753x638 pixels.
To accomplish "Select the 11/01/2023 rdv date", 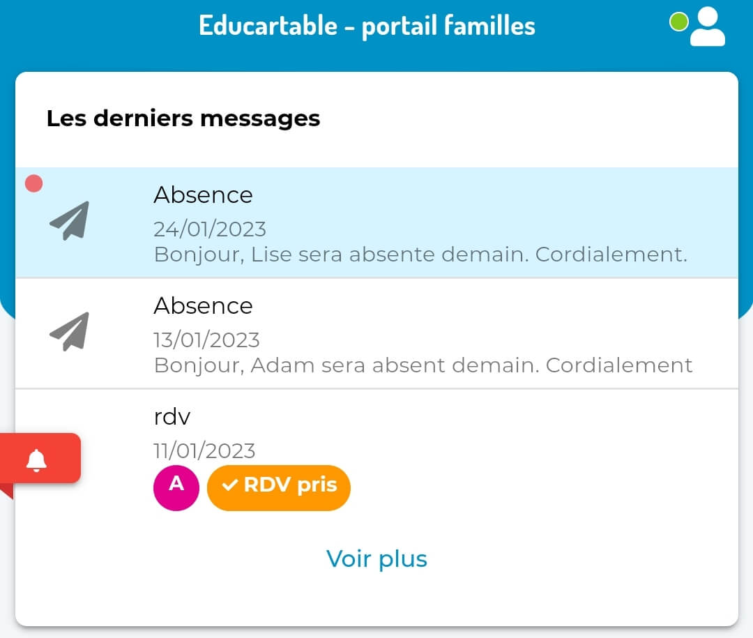I will coord(204,450).
